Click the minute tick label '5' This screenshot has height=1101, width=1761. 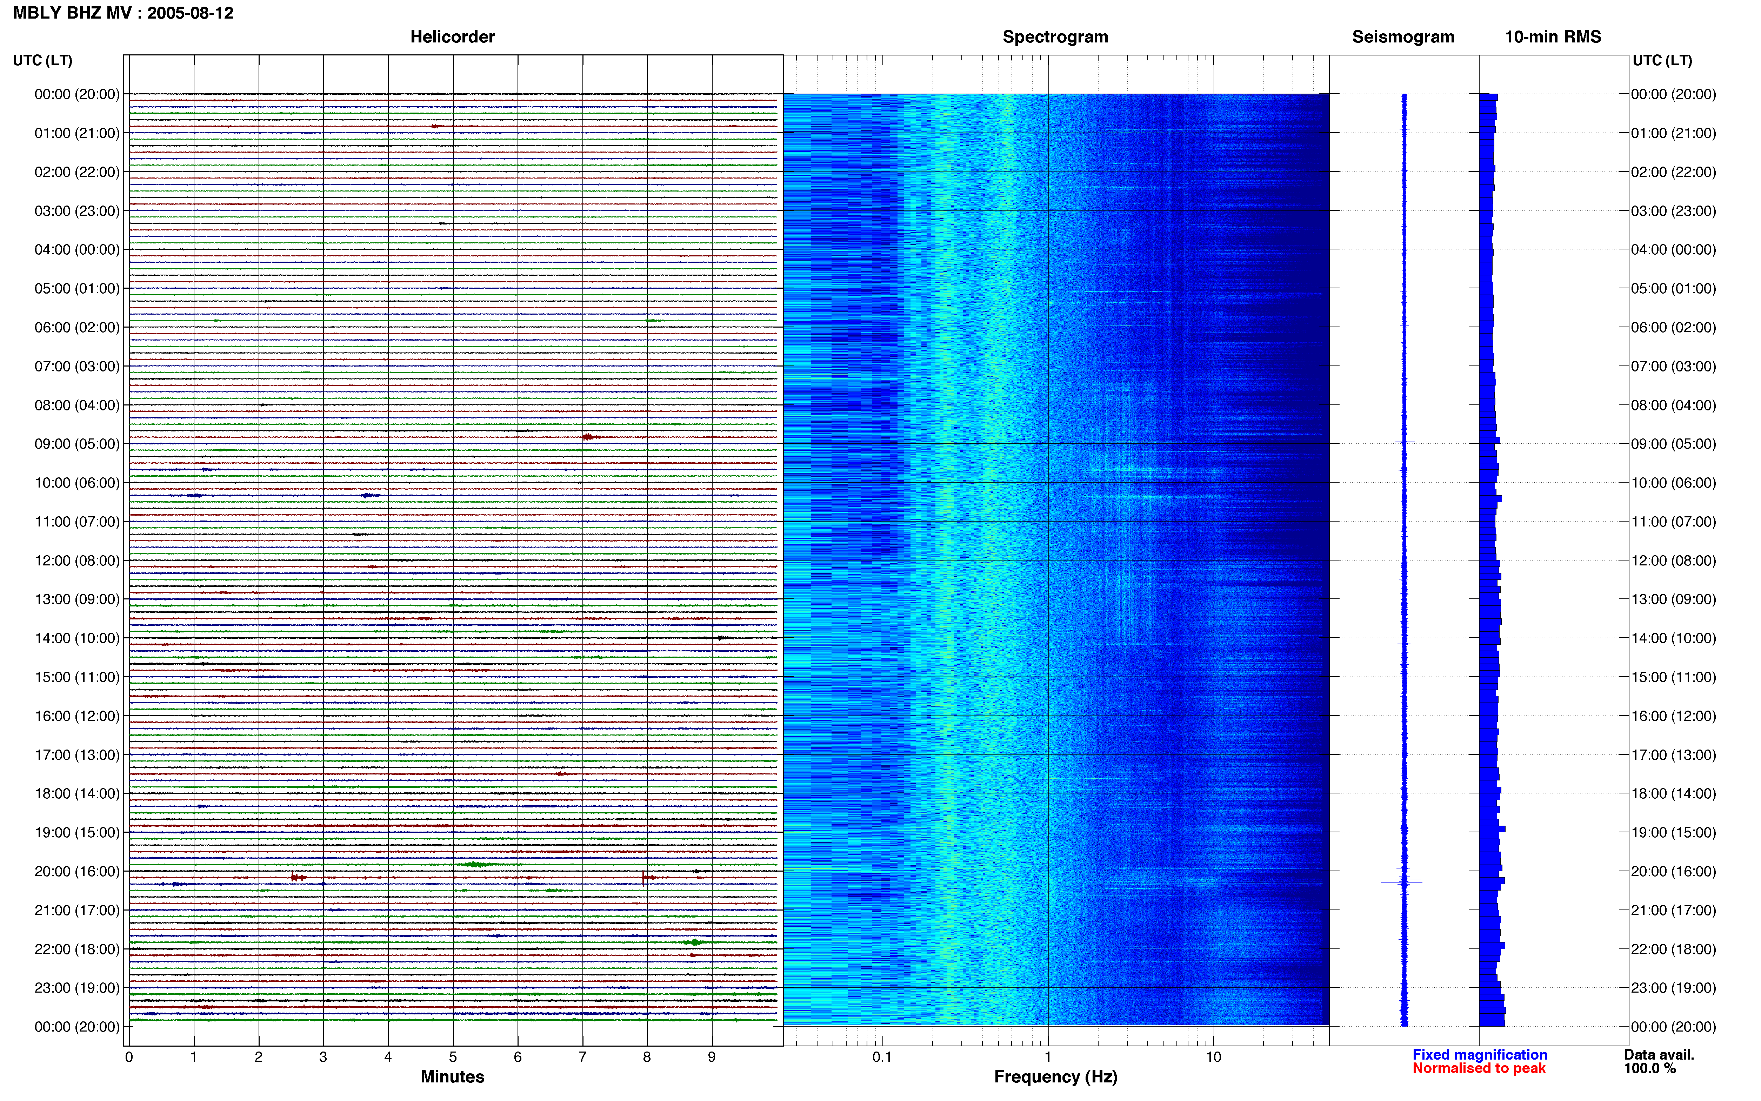(x=453, y=1057)
